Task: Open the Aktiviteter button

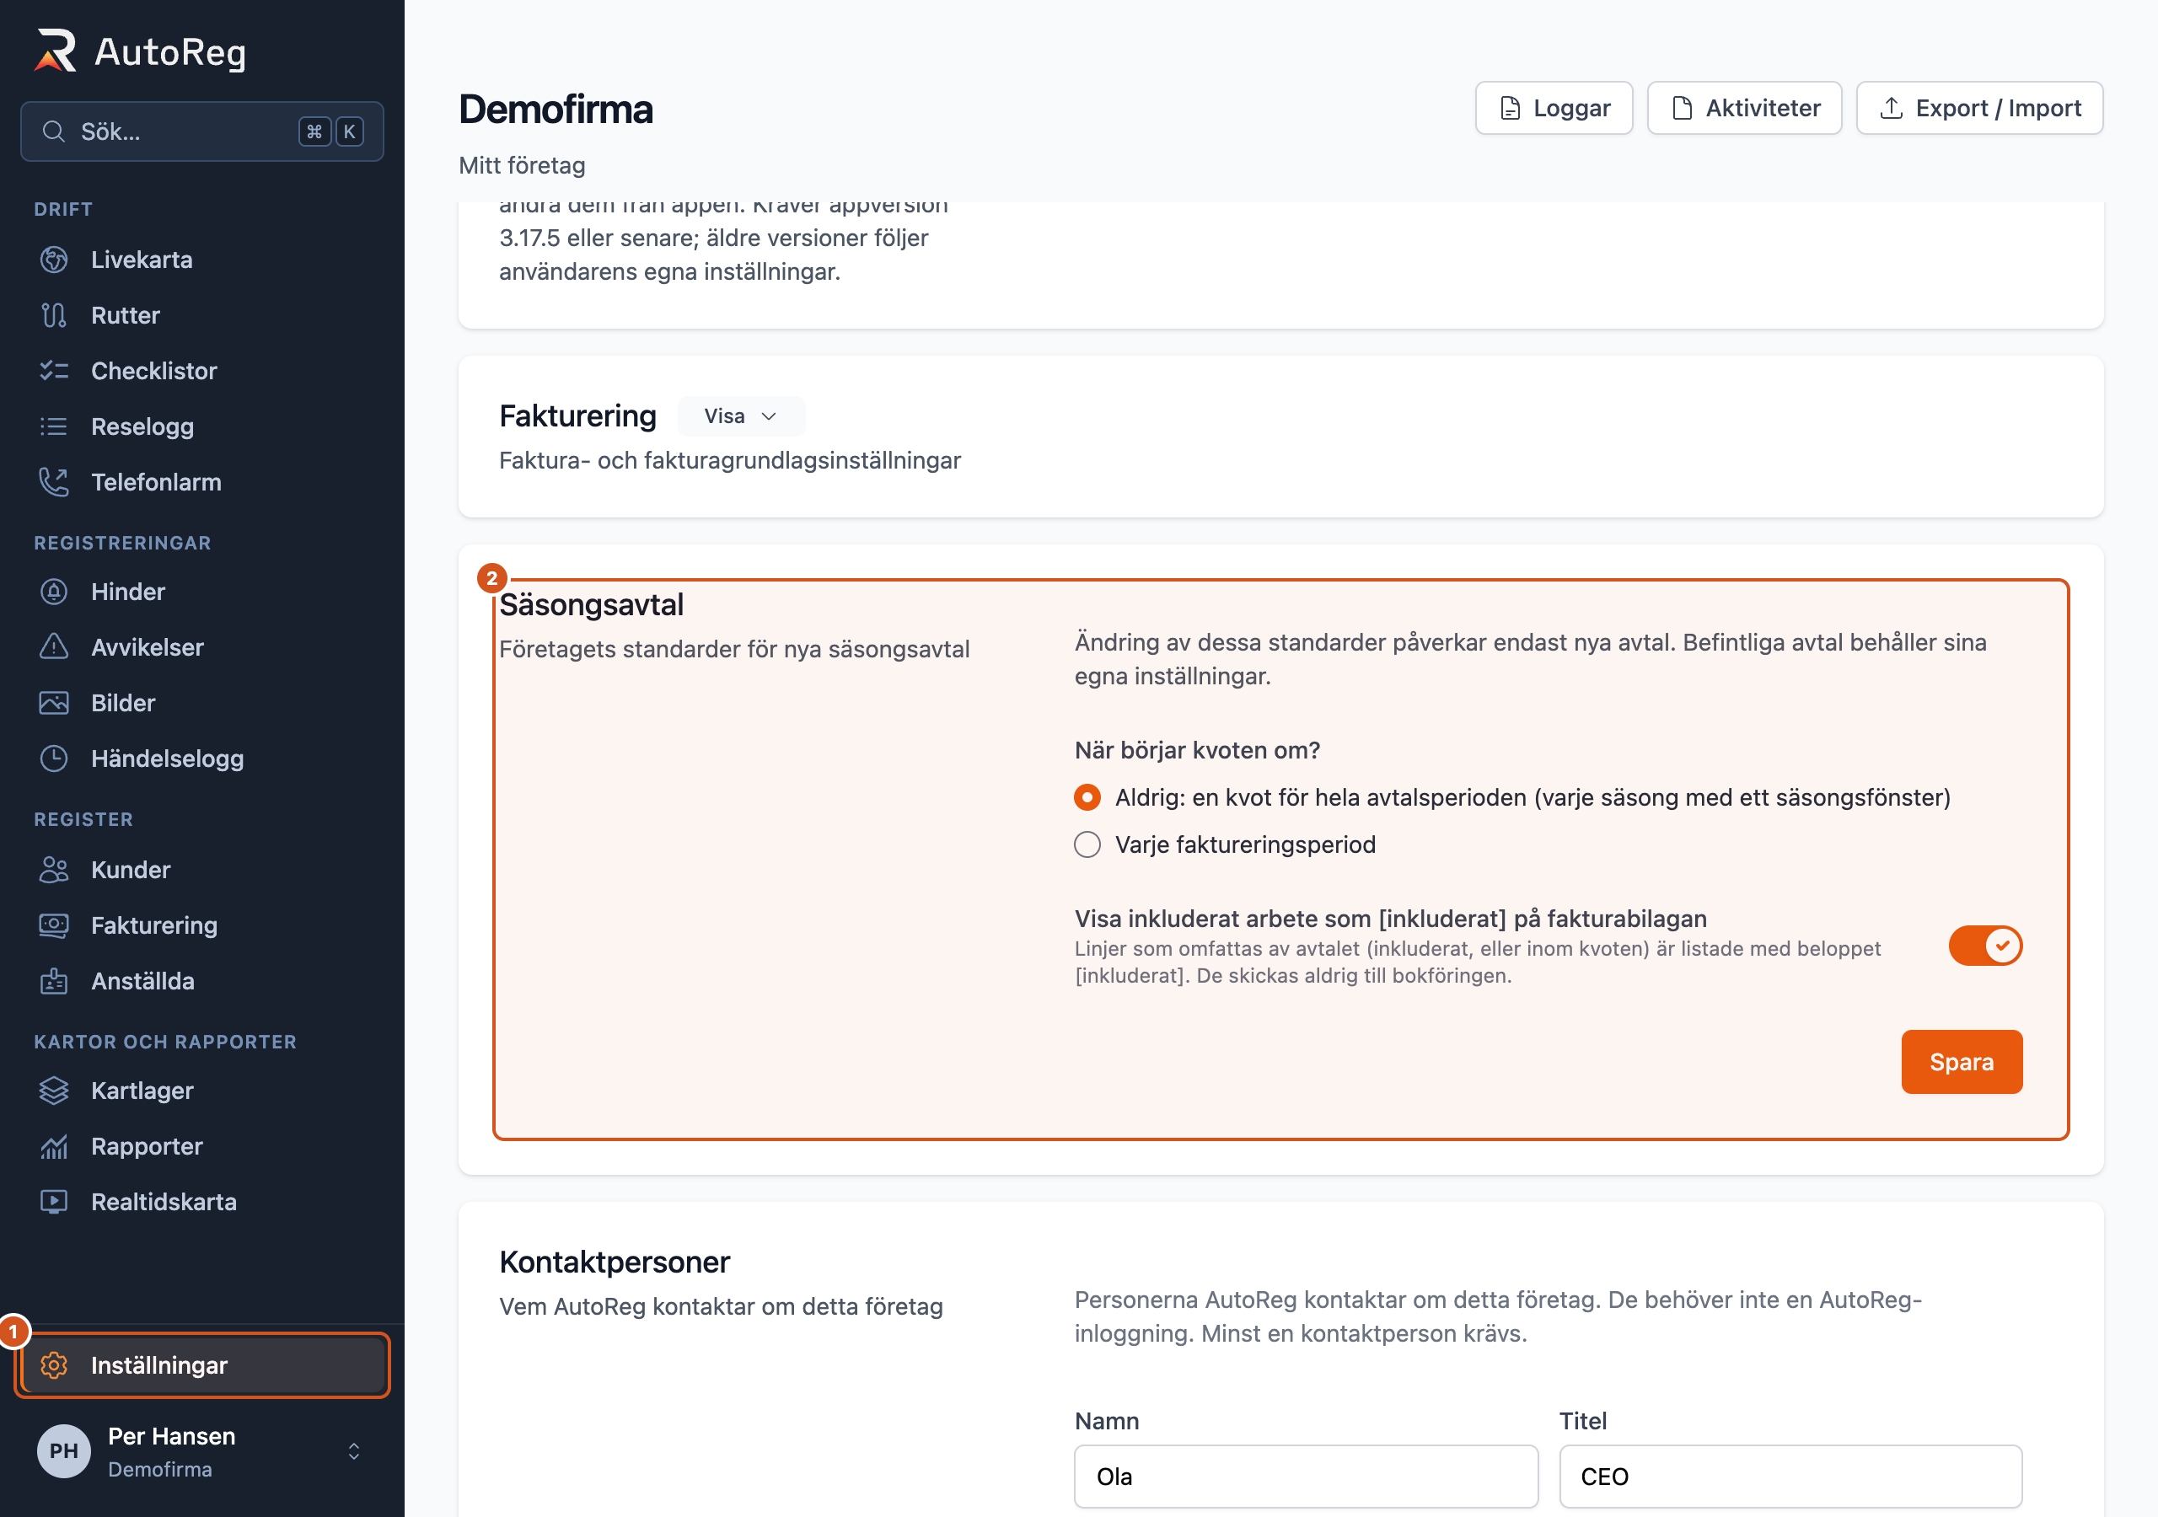Action: point(1744,108)
